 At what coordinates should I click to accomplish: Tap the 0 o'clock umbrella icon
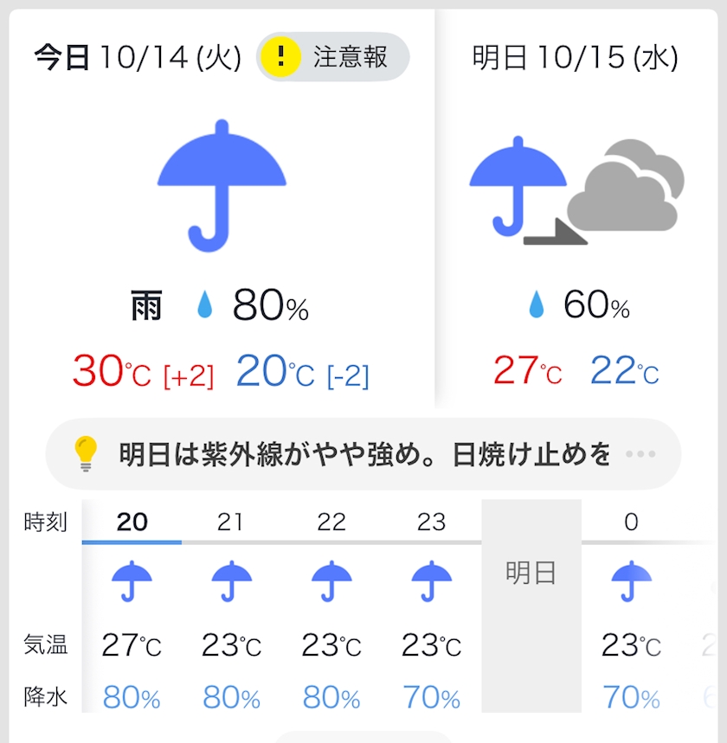tap(631, 580)
